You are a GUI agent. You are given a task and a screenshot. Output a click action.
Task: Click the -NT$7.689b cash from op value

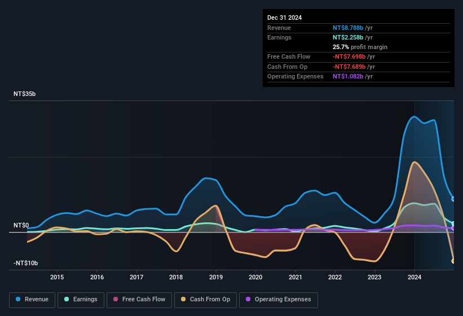tap(349, 67)
